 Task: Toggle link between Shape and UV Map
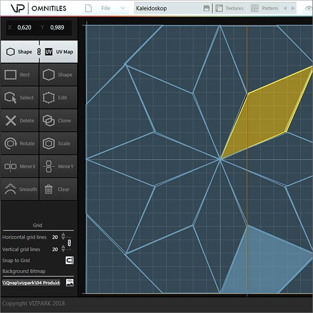(x=39, y=52)
